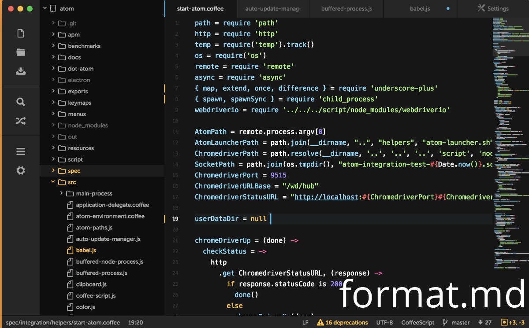This screenshot has width=529, height=328.
Task: Expand the apm folder chevron
Action: (x=53, y=34)
